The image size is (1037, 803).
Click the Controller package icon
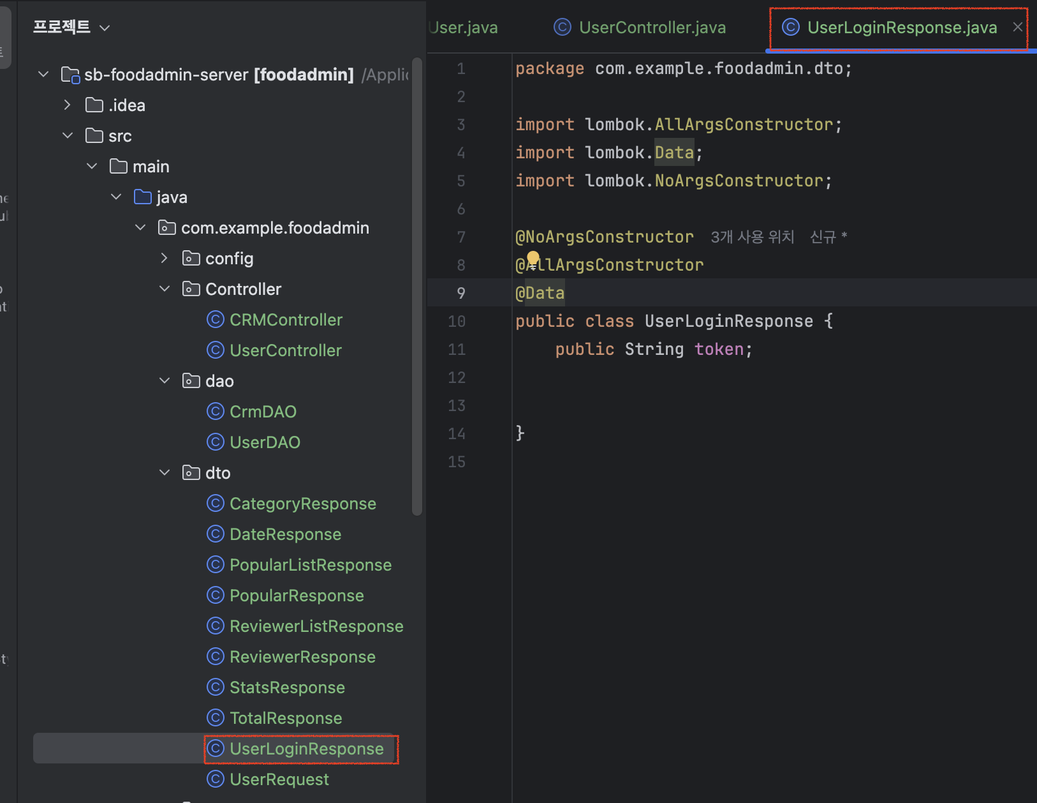coord(191,289)
